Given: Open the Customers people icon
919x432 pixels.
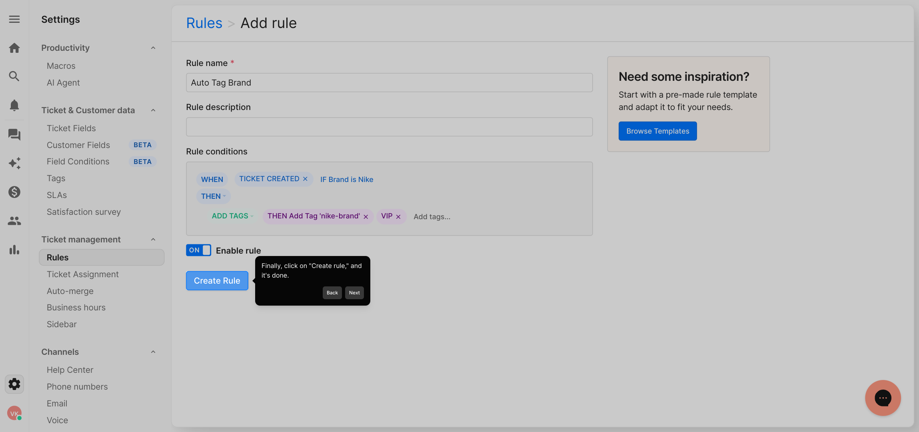Looking at the screenshot, I should point(14,221).
